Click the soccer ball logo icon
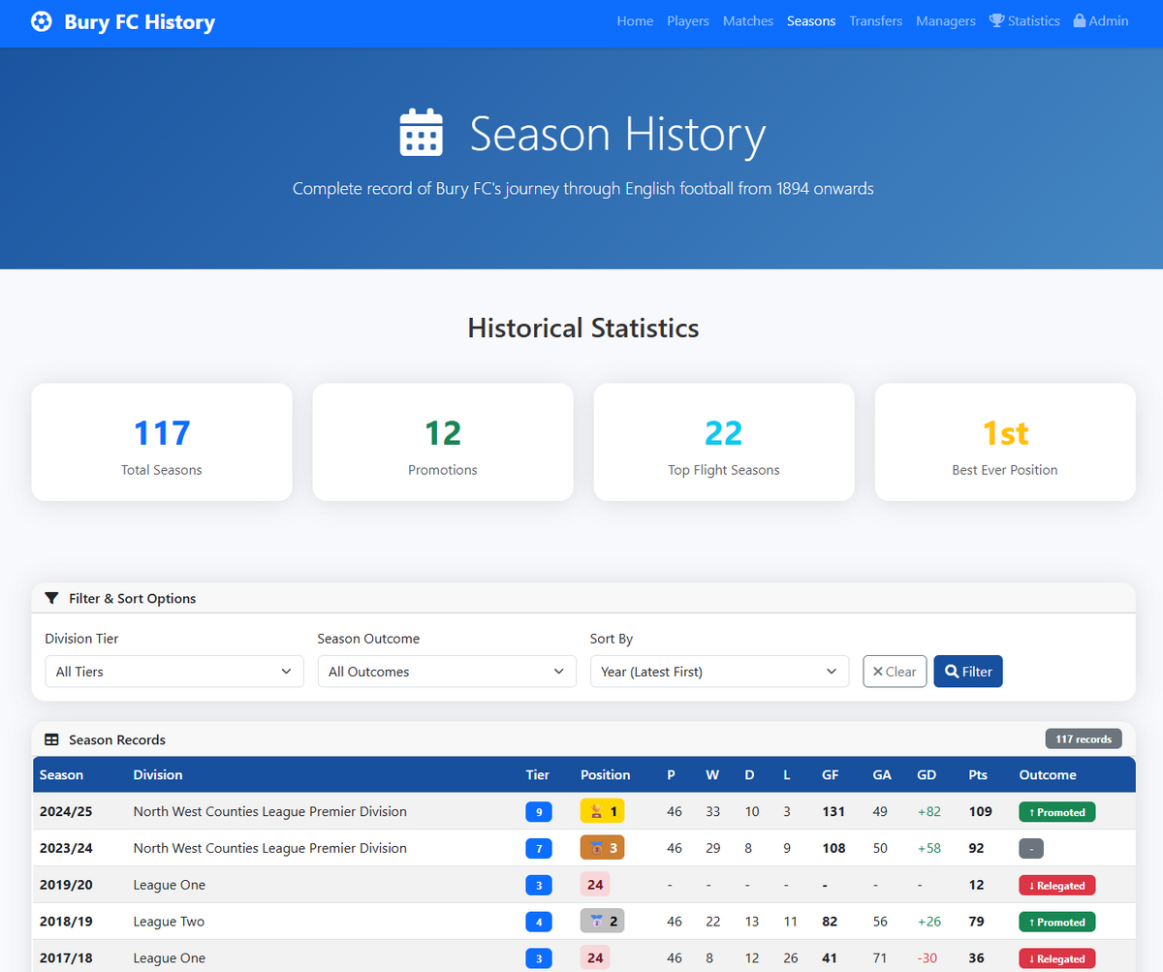This screenshot has height=972, width=1163. point(42,21)
